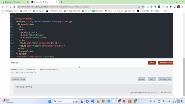Click 'Thanks , its working' comment
The image size is (185, 104).
coord(23,87)
